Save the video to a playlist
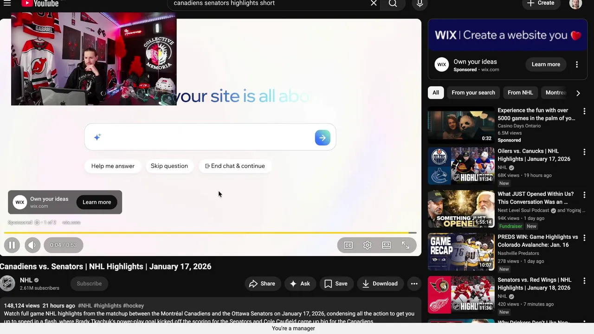594x334 pixels. pyautogui.click(x=336, y=283)
